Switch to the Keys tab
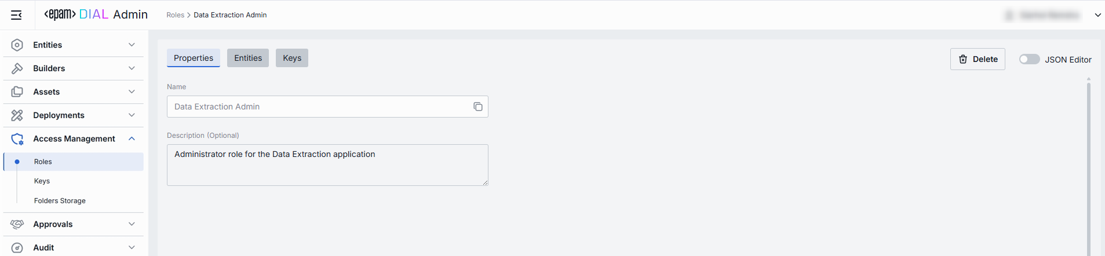The width and height of the screenshot is (1105, 256). coord(292,58)
